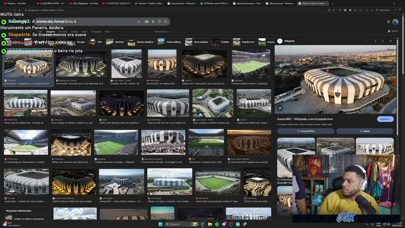The height and width of the screenshot is (228, 405).
Task: Open the Salvos saved items
Action: [x=393, y=31]
